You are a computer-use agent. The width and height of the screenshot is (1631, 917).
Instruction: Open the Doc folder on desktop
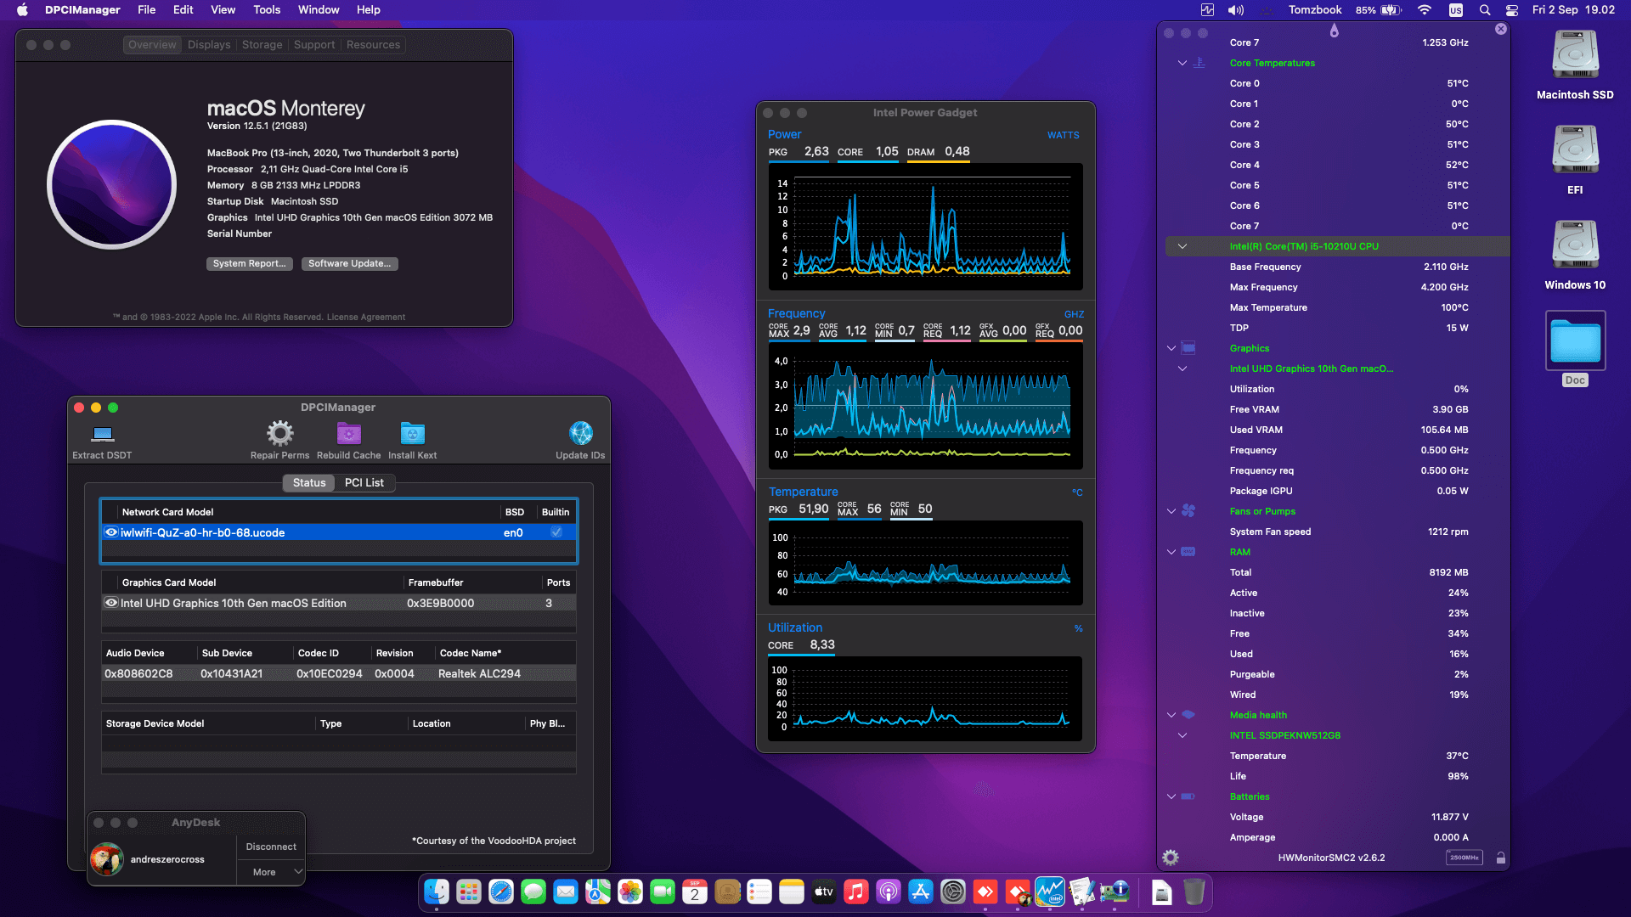click(x=1575, y=341)
